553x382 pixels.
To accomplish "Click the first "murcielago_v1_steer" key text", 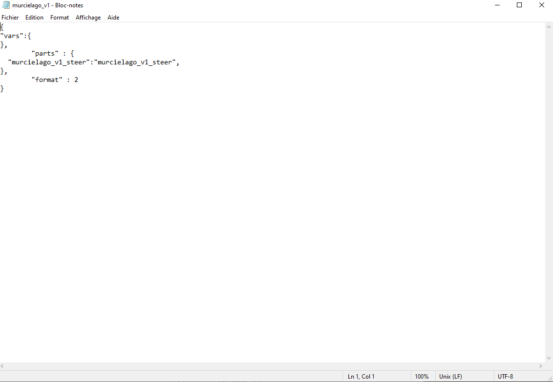I will pos(49,62).
